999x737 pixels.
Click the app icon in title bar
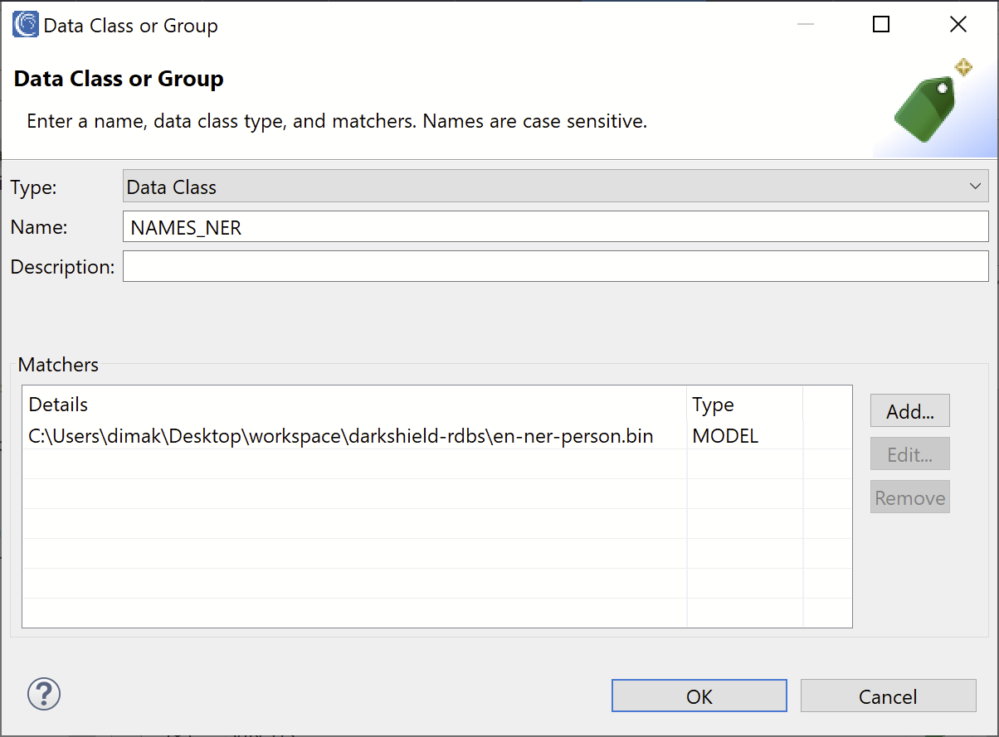(26, 25)
